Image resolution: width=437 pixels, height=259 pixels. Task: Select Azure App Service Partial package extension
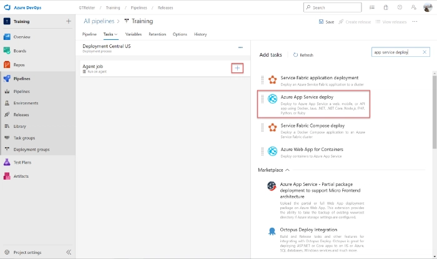coord(316,200)
